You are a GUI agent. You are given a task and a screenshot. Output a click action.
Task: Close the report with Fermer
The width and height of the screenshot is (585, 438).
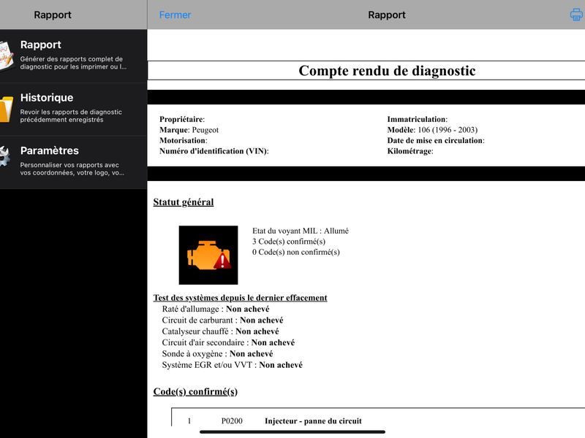pos(175,15)
